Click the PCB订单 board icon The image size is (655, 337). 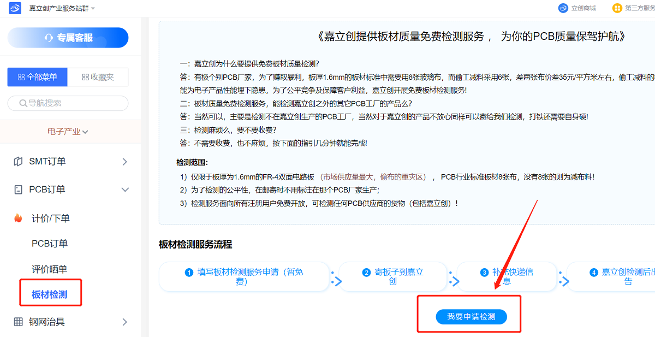coord(18,190)
